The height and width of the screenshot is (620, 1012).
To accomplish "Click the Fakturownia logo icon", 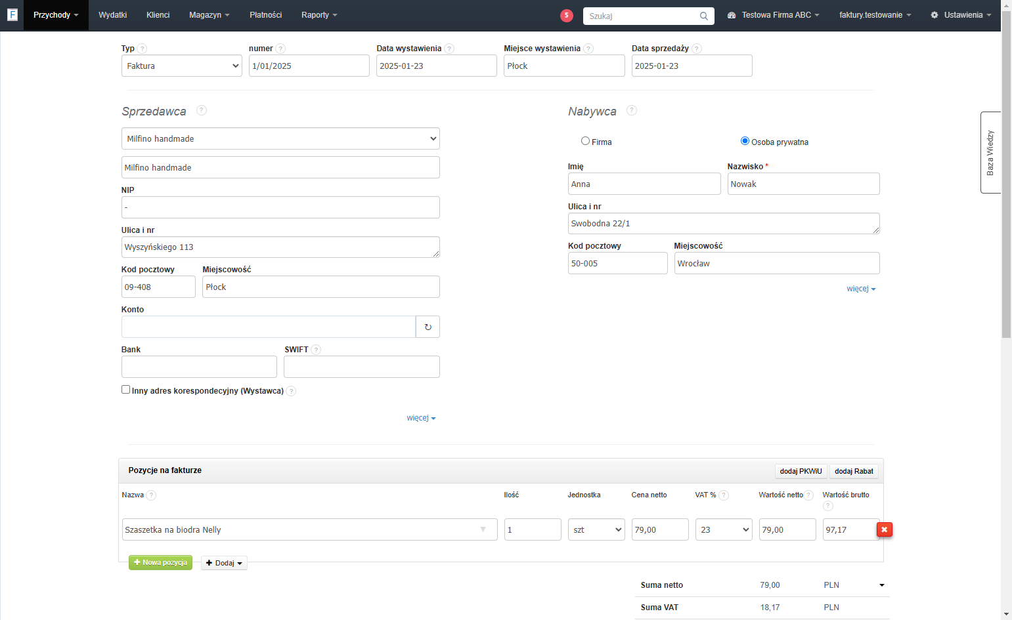I will [12, 14].
